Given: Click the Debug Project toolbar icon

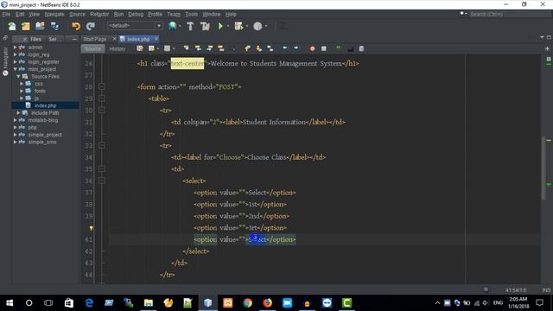Looking at the screenshot, I should click(238, 26).
